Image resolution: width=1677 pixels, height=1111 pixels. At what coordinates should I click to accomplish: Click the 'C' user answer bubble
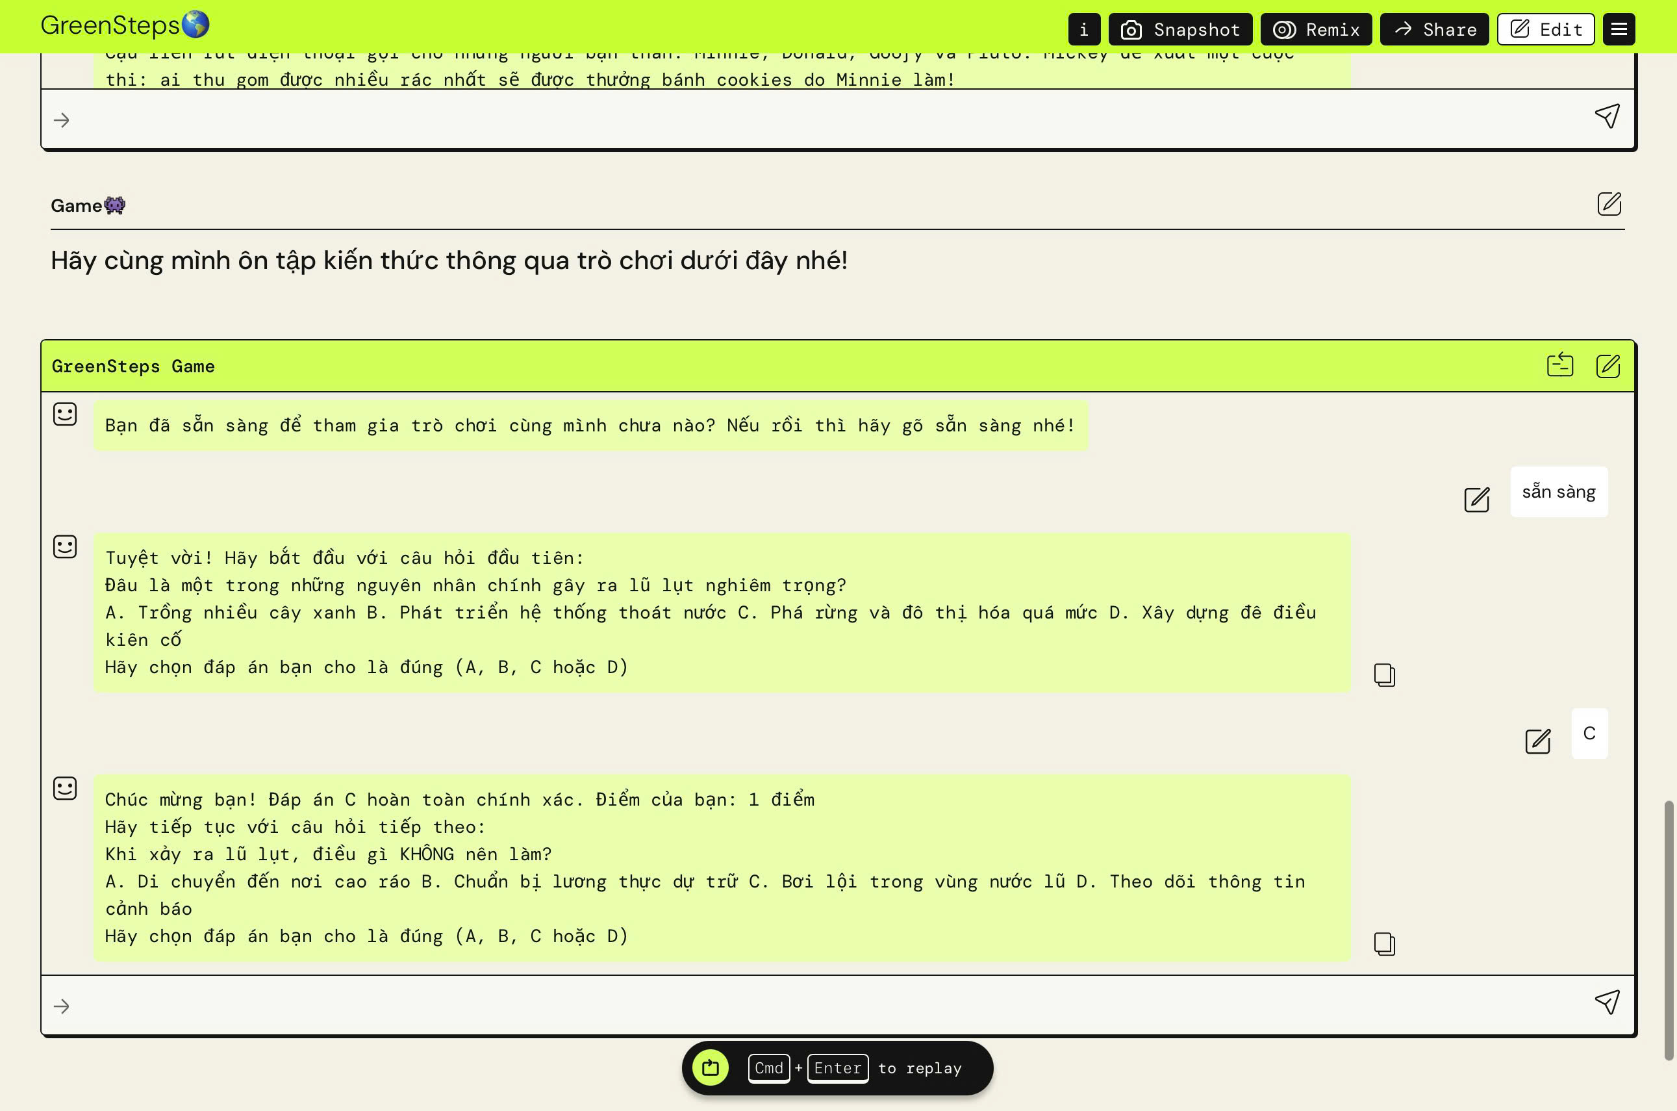[x=1589, y=734]
